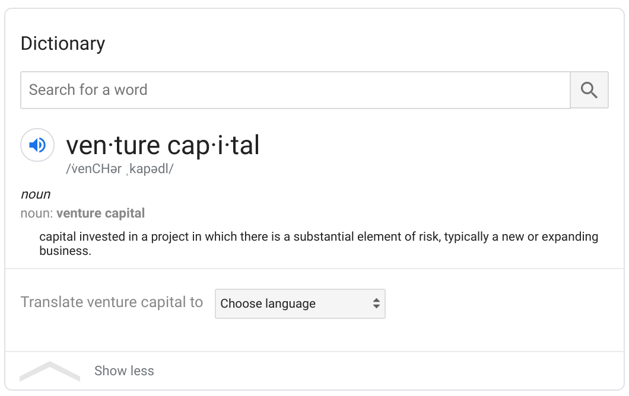This screenshot has width=629, height=396.
Task: Click the gray "noun:" prefix label
Action: [x=37, y=213]
